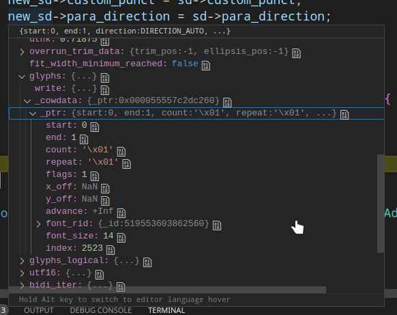View binary data icon beside advance

click(x=121, y=213)
